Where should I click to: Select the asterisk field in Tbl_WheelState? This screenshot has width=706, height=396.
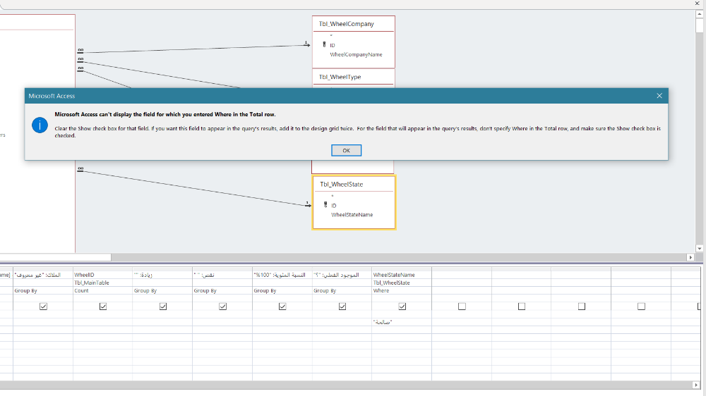pyautogui.click(x=333, y=197)
